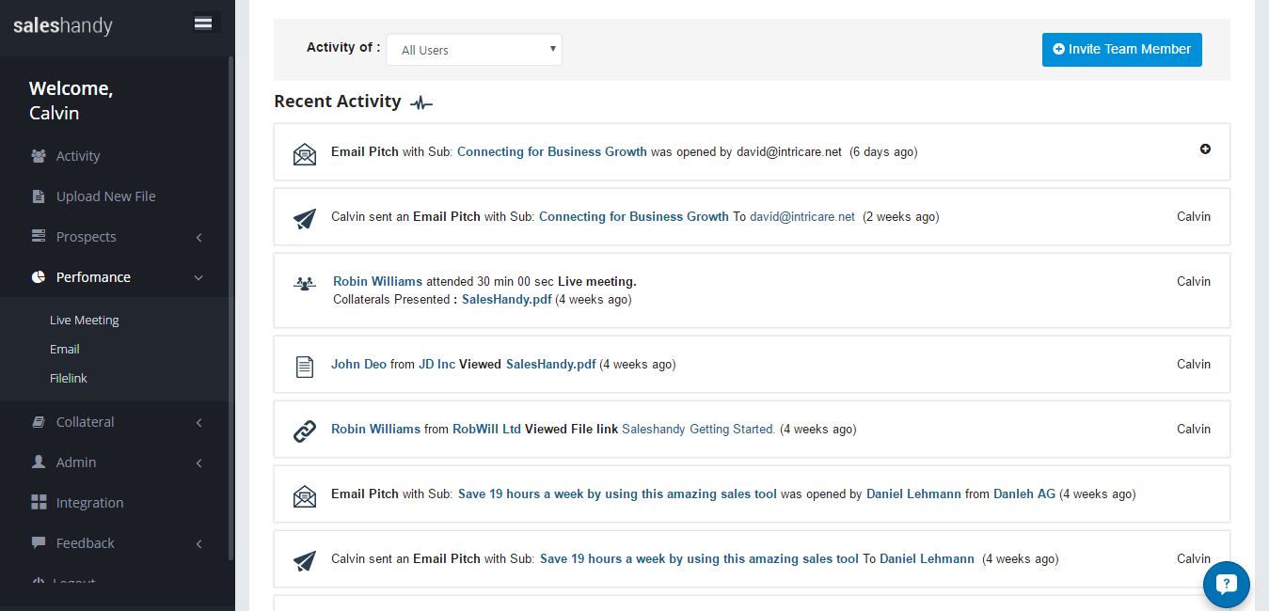Expand the plus icon on first activity
The height and width of the screenshot is (611, 1269).
coord(1205,149)
